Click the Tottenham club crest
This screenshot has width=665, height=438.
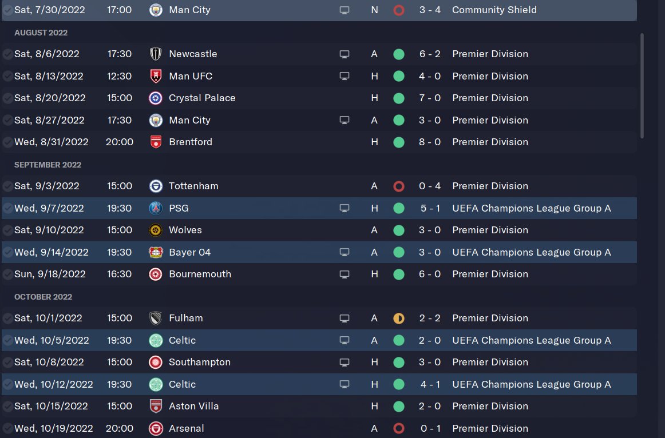click(x=156, y=186)
